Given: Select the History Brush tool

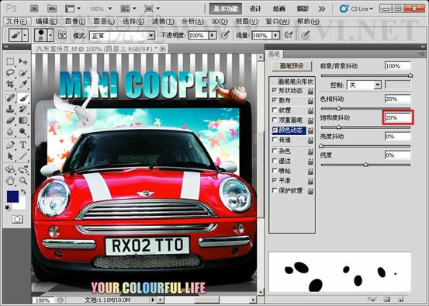Looking at the screenshot, I should click(x=23, y=109).
